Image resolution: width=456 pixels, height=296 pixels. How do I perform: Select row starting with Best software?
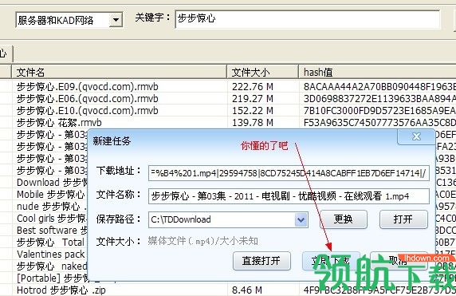click(x=52, y=231)
